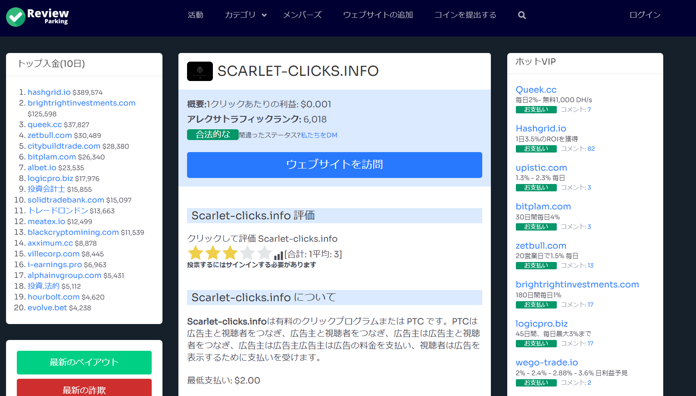Open 投資.法的 link
696x396 pixels.
[44, 286]
